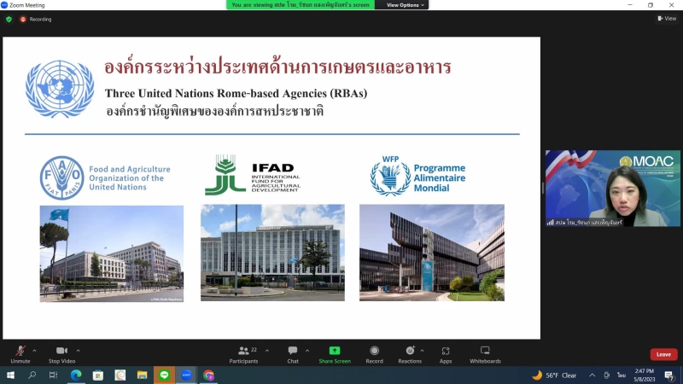Viewport: 683px width, 384px height.
Task: Open Microsoft Store from taskbar
Action: pyautogui.click(x=98, y=375)
